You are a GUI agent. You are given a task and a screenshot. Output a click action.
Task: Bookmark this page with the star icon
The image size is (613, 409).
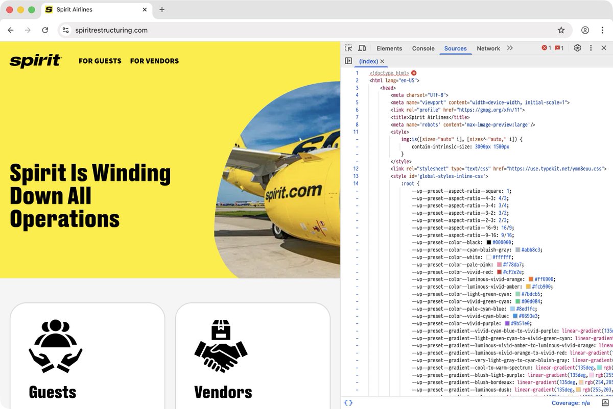(x=561, y=30)
